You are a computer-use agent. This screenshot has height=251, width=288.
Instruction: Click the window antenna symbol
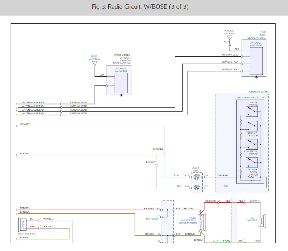coord(229,38)
